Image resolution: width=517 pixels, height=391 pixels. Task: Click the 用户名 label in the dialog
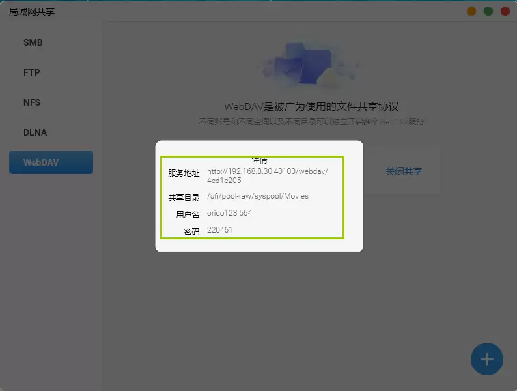pyautogui.click(x=188, y=214)
